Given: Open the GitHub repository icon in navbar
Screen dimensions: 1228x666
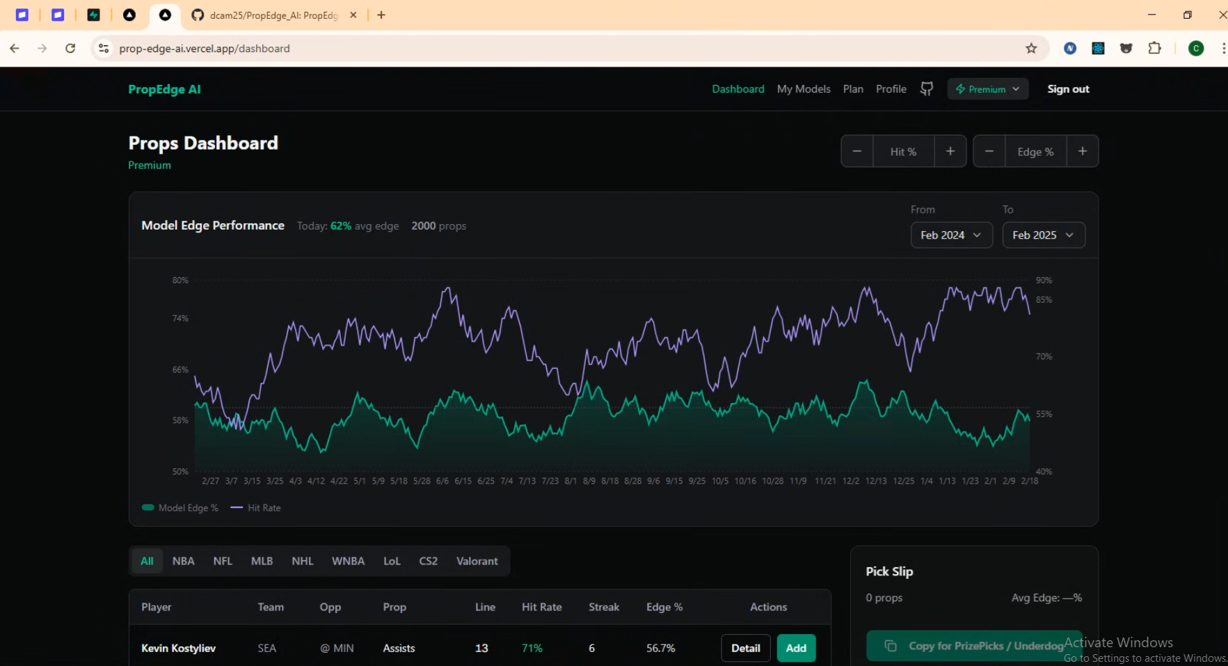Looking at the screenshot, I should pos(926,89).
